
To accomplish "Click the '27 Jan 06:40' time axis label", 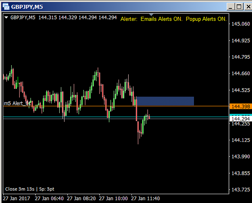I will click(49, 199).
